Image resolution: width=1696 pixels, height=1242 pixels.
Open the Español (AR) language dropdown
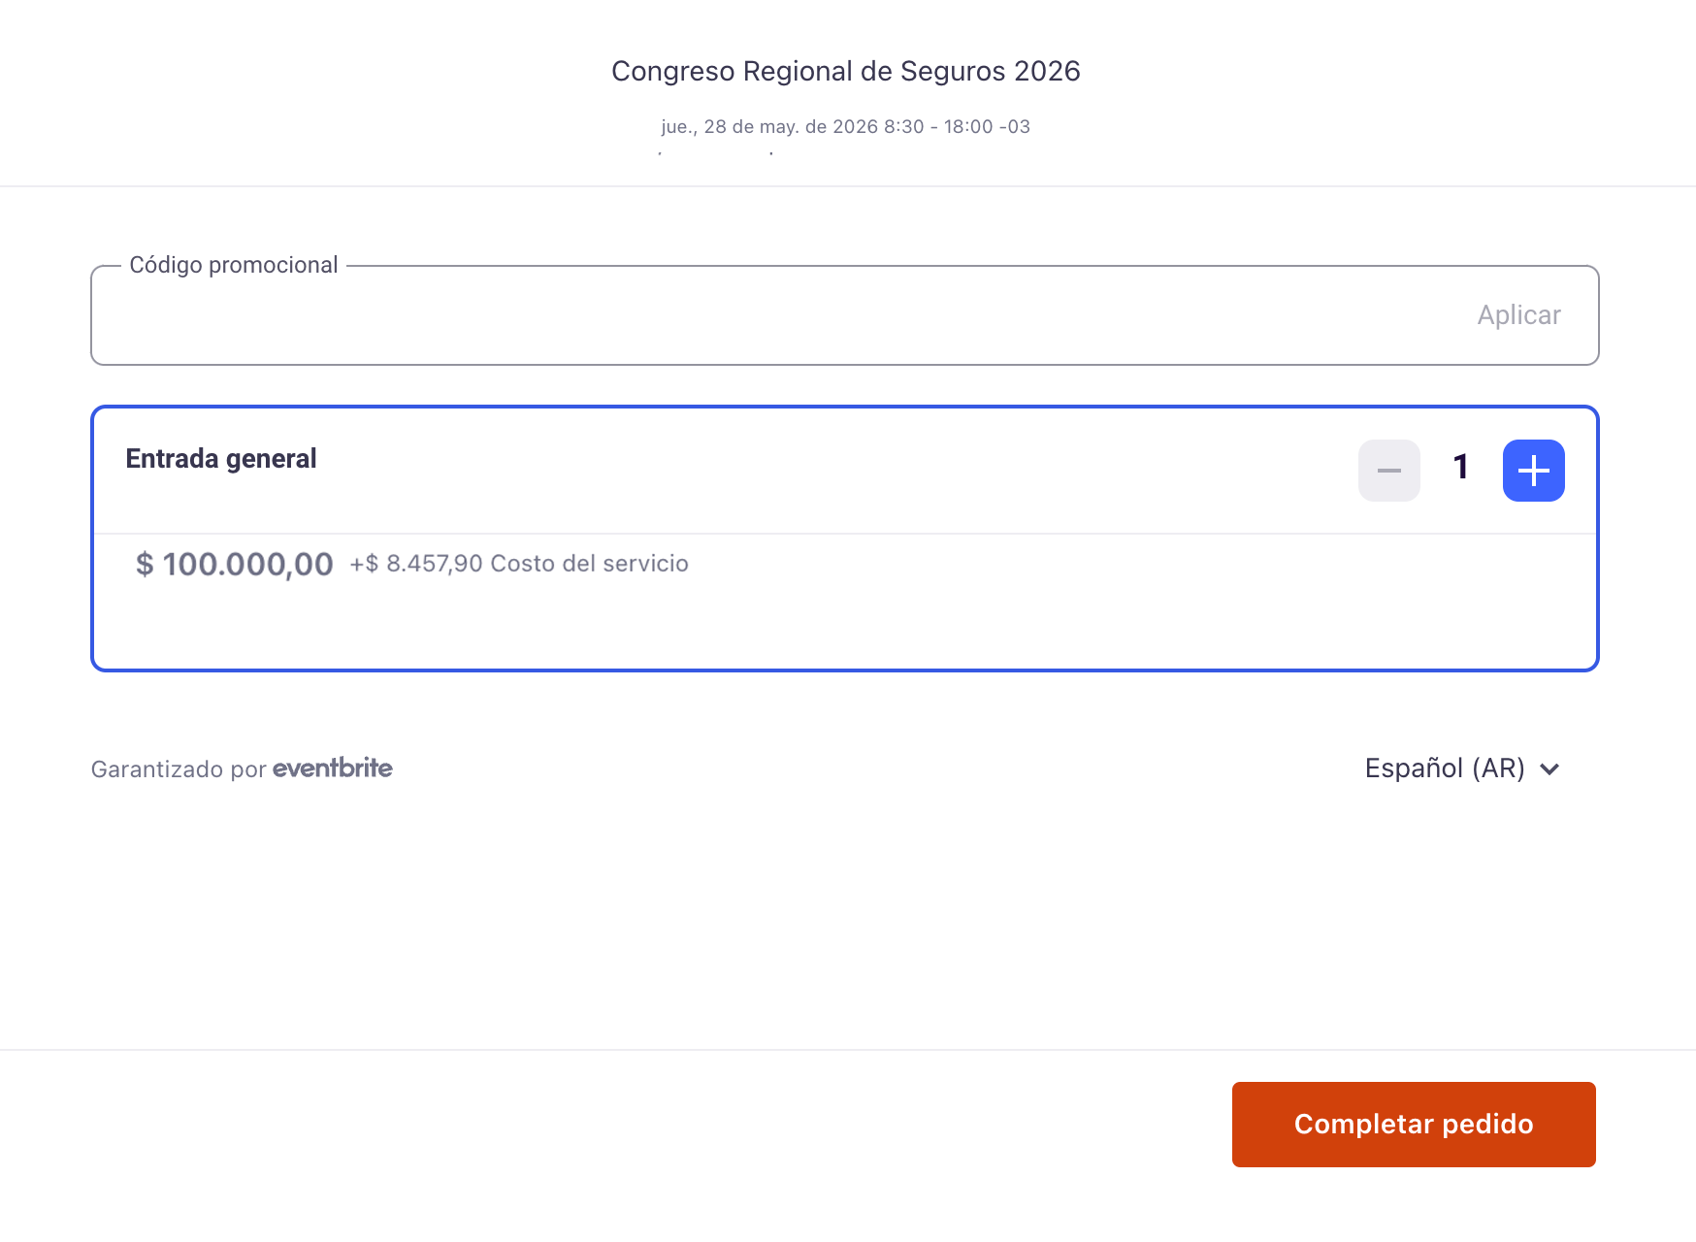point(1445,768)
